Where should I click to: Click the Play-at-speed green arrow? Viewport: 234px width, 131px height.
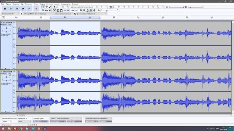click(99, 11)
